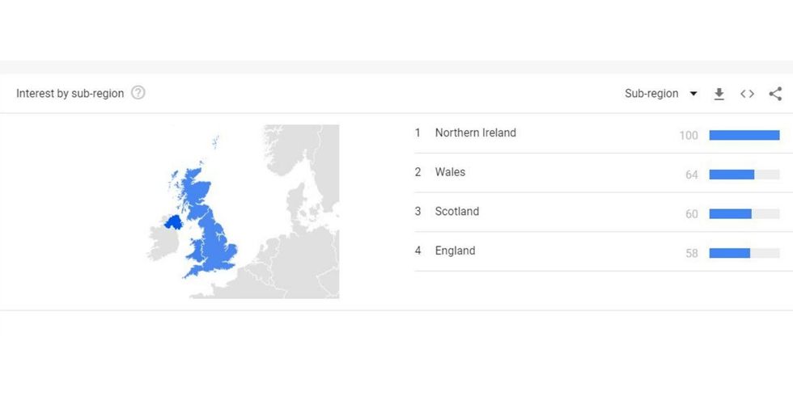This screenshot has height=396, width=793.
Task: Open the embed code icon
Action: click(747, 94)
